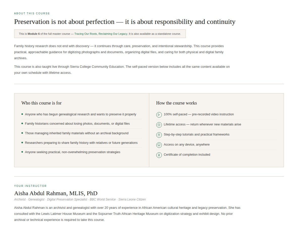Screen dimensions: 298x237
Task: Click the play icon beside self-paced instruction
Action: [x=159, y=115]
